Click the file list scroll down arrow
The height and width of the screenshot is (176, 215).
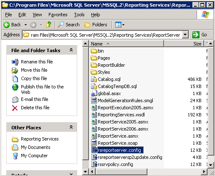coord(210,165)
